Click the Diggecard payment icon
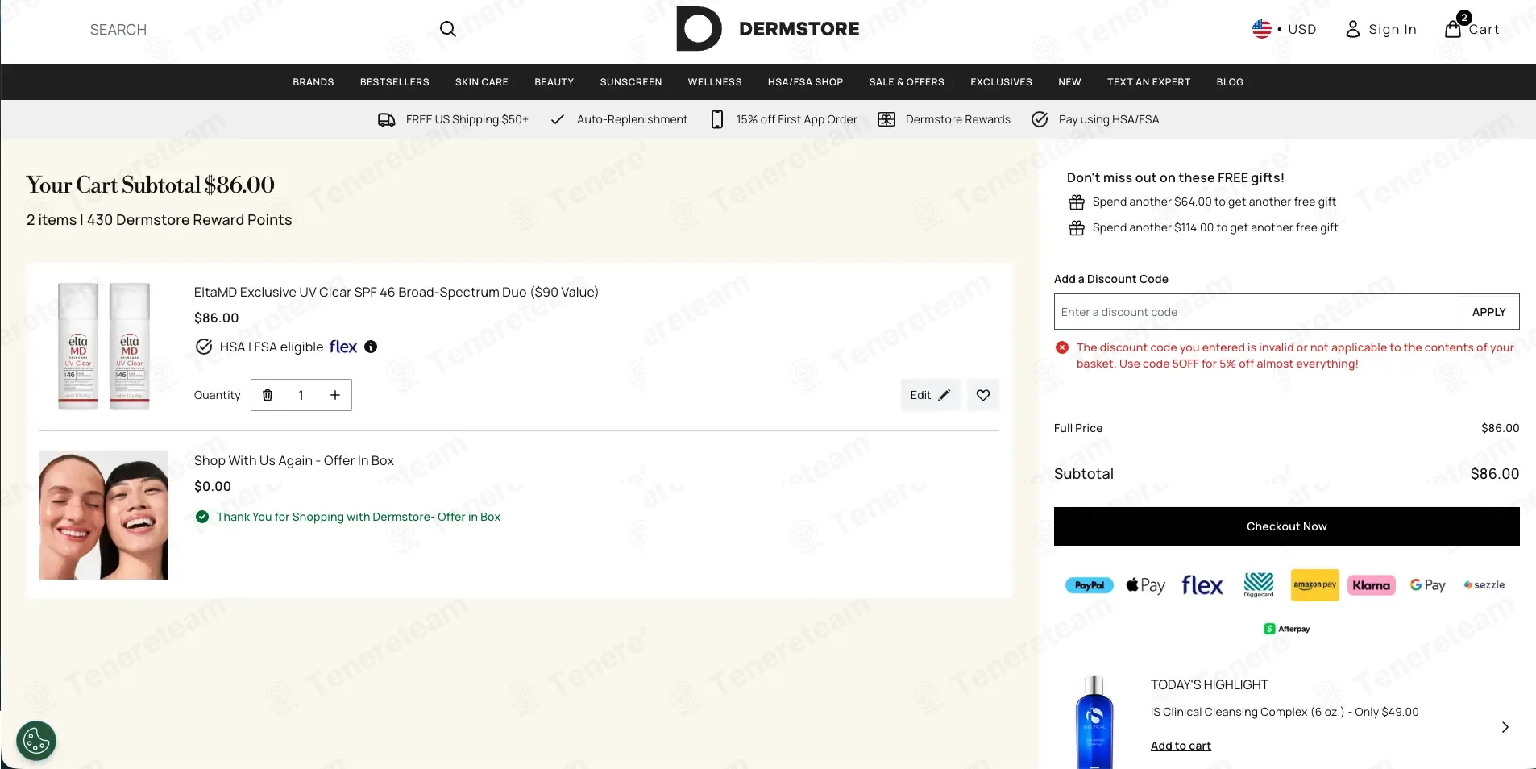This screenshot has width=1536, height=769. (x=1259, y=585)
